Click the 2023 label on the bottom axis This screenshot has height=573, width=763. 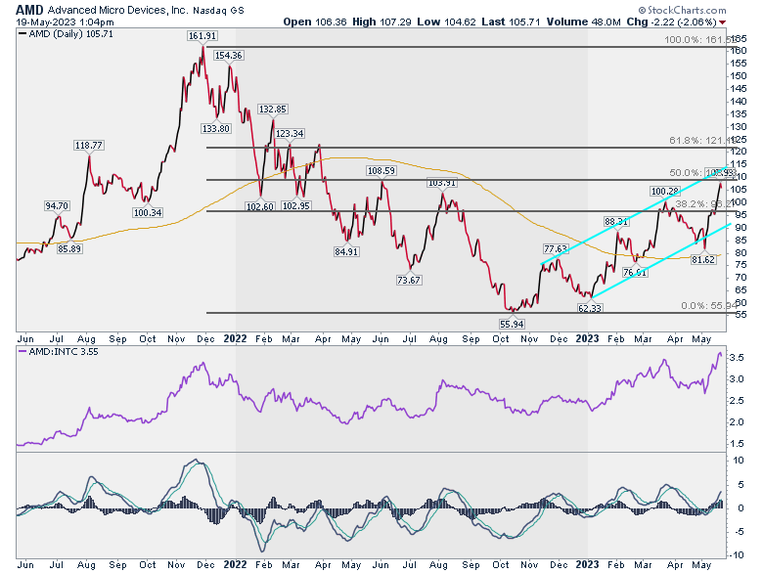pyautogui.click(x=587, y=565)
